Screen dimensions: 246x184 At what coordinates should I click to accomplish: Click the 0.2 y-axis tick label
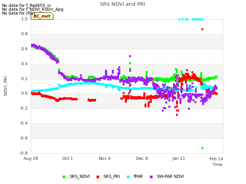tap(24, 79)
